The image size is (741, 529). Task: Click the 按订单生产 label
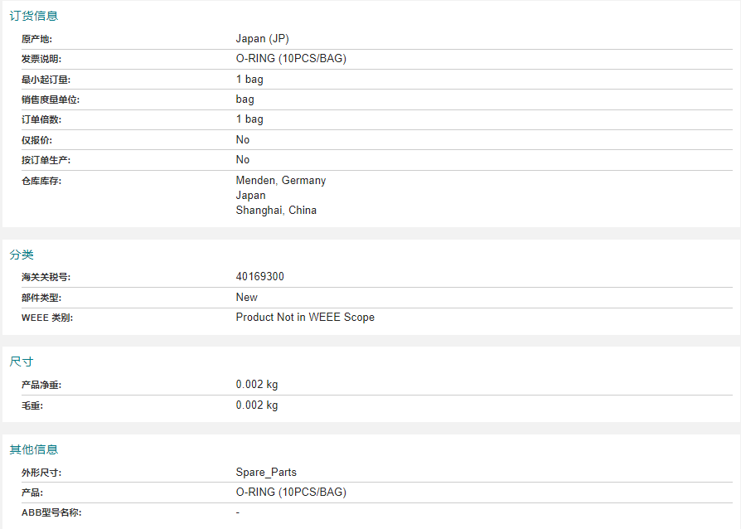coord(46,160)
